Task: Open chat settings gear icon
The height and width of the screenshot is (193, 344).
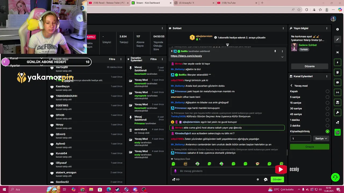Action: [x=258, y=180]
